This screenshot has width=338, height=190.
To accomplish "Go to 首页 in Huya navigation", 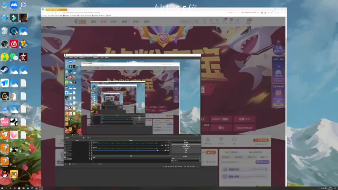I will (x=93, y=22).
